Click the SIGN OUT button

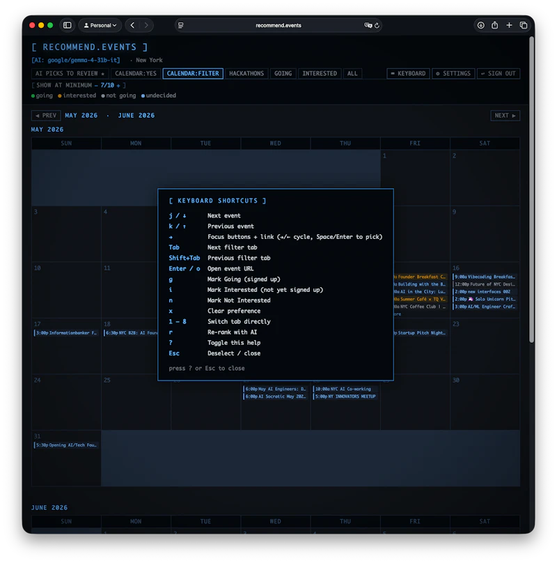499,74
